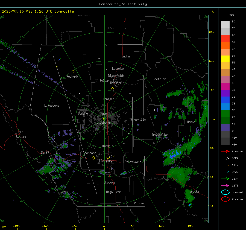Click the Banff town label
Viewport: 246px width, 230px height.
click(x=45, y=153)
